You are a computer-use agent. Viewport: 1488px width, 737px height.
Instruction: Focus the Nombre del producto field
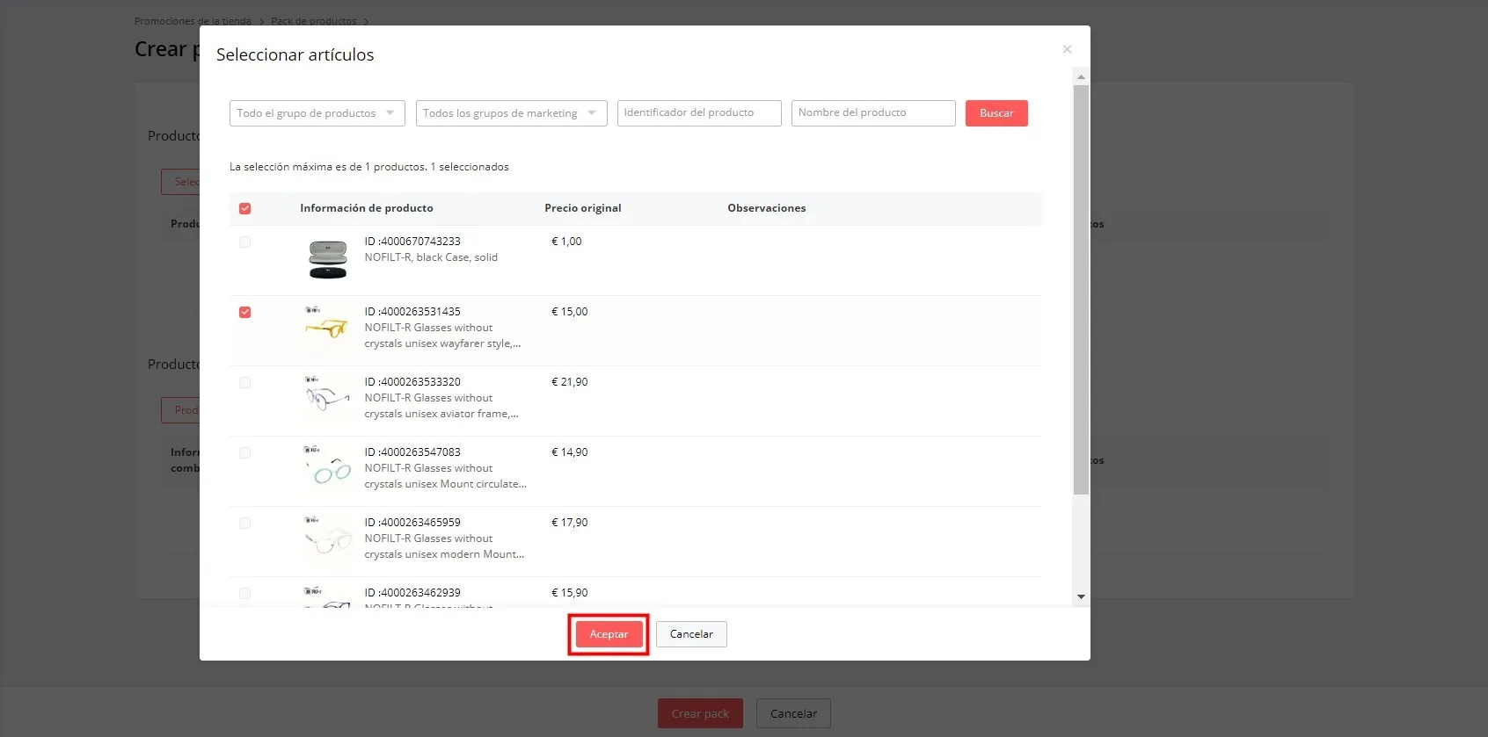(873, 113)
